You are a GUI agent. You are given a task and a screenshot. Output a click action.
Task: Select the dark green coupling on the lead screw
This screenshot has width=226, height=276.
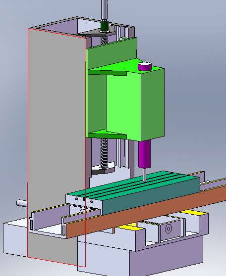105,26
